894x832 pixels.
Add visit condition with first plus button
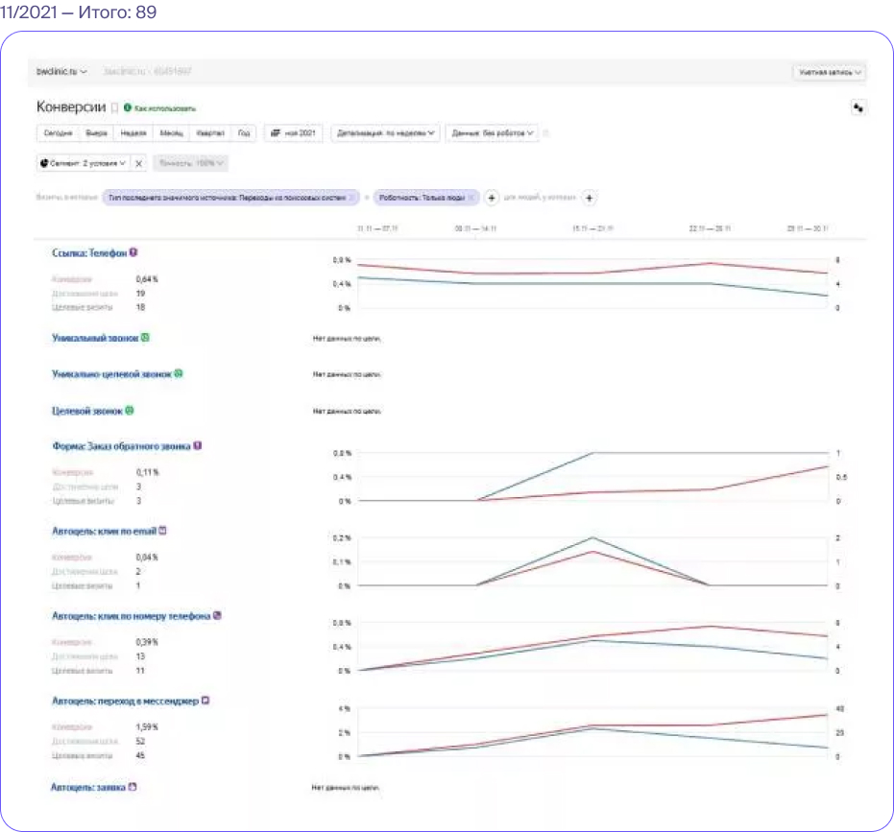[x=491, y=198]
